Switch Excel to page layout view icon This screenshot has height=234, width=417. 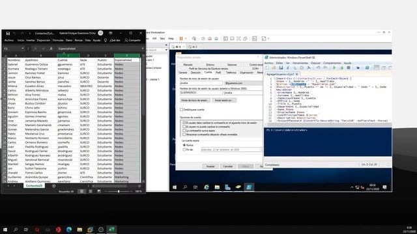pos(91,191)
